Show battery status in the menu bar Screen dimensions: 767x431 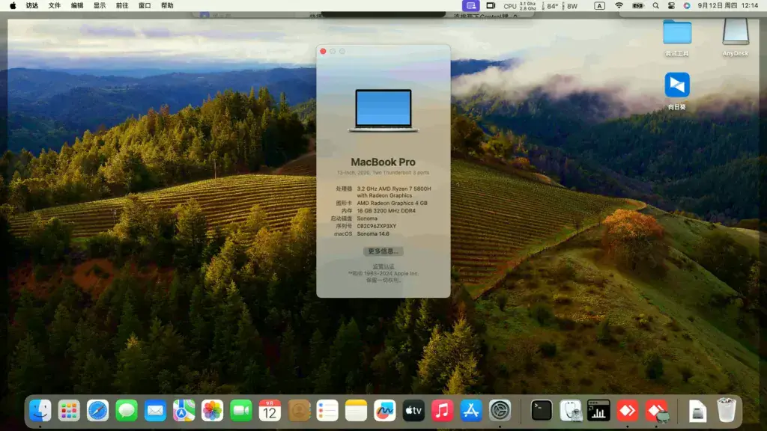(637, 6)
